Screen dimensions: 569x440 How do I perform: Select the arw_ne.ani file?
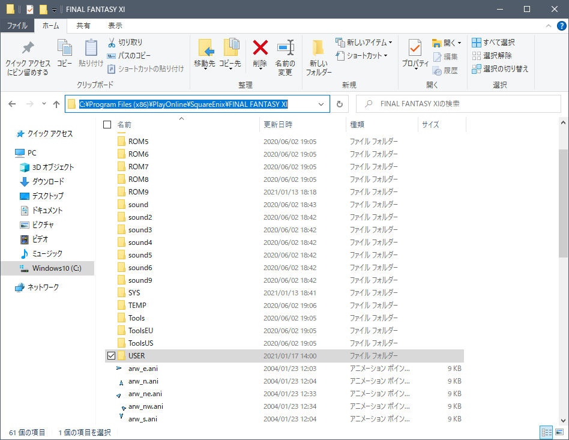coord(145,394)
